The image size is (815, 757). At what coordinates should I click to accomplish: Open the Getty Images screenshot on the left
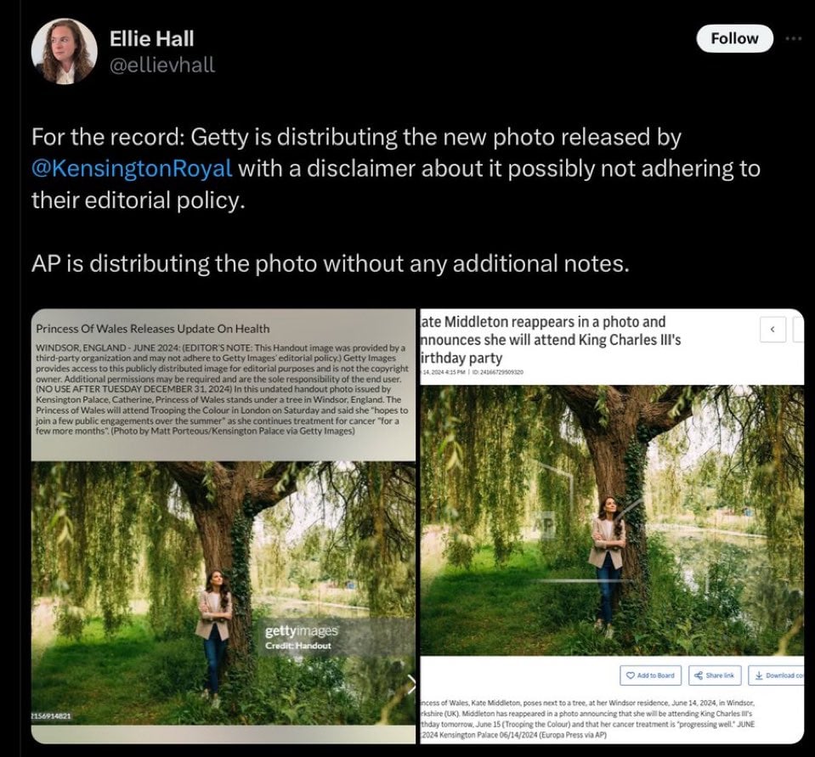(224, 526)
